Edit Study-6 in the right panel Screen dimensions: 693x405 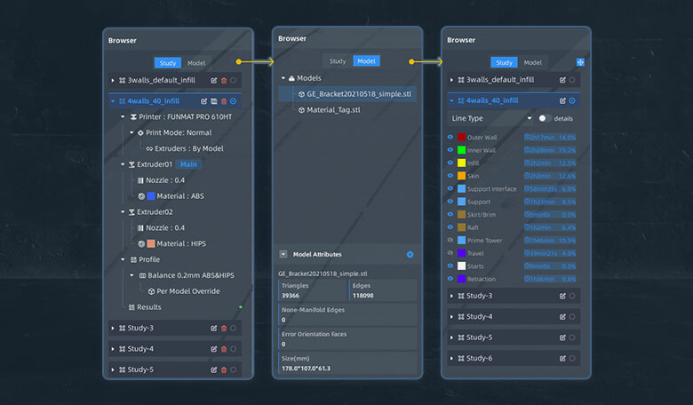click(562, 358)
